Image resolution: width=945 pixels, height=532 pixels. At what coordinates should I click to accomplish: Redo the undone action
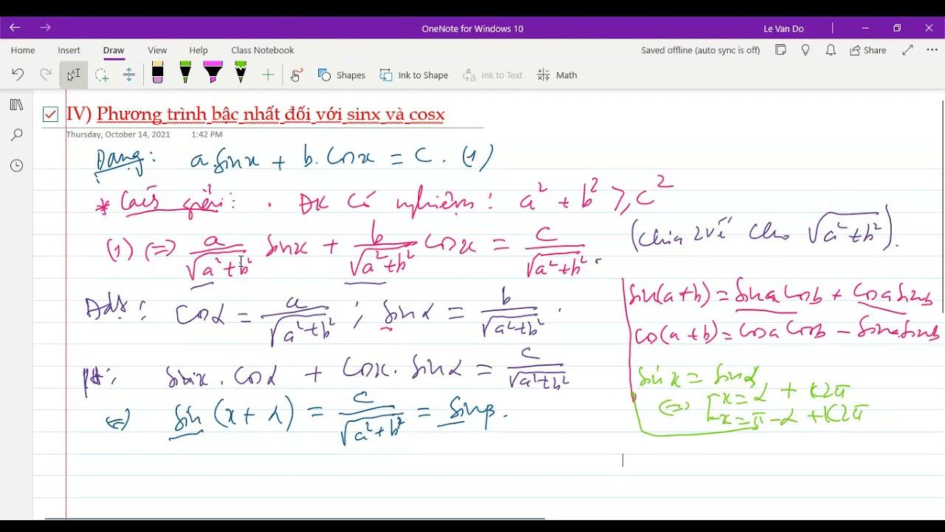[x=46, y=75]
